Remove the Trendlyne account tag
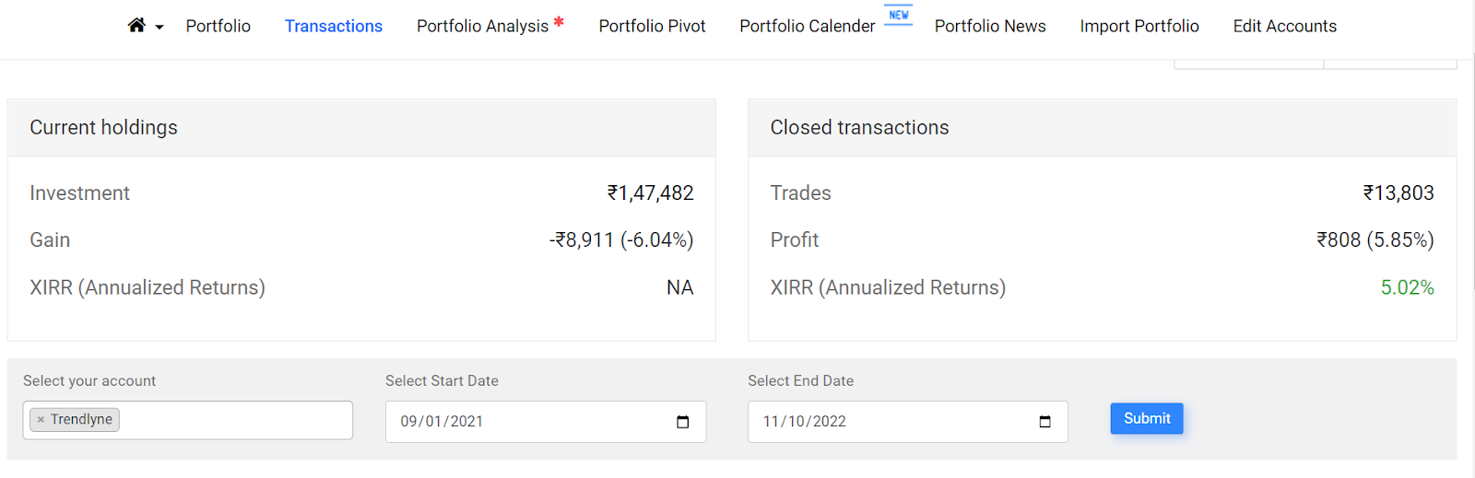Viewport: 1475px width, 478px height. tap(41, 420)
